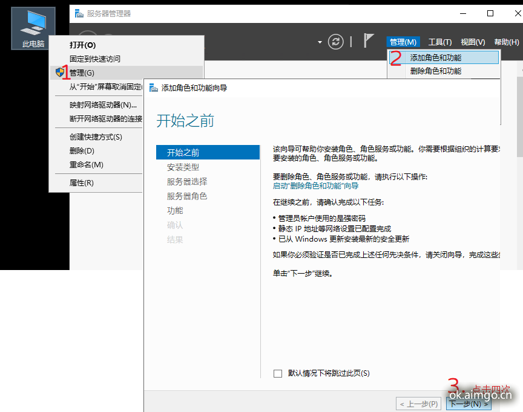
Task: Click the shield icon beside 管理(G)
Action: click(60, 72)
